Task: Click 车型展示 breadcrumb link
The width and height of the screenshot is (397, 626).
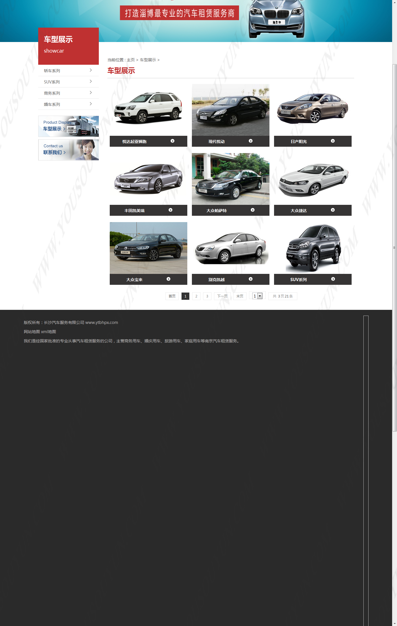Action: coord(148,60)
